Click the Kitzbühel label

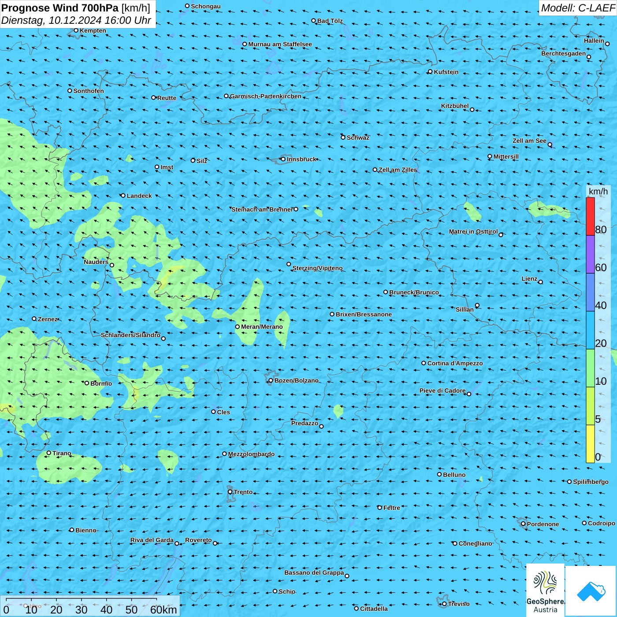coord(455,106)
